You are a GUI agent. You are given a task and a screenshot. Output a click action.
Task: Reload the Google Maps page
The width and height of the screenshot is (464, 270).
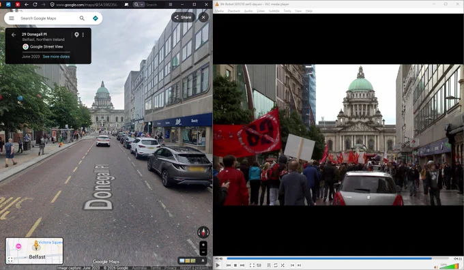[35, 5]
